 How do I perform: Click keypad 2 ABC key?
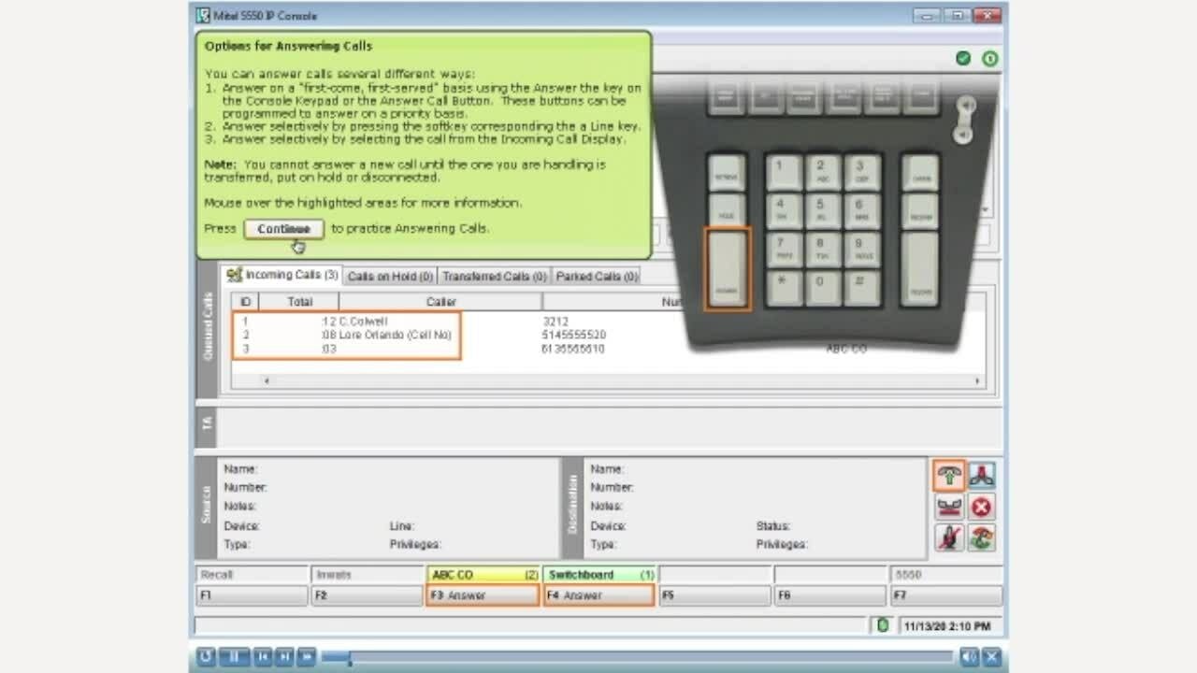pos(822,172)
